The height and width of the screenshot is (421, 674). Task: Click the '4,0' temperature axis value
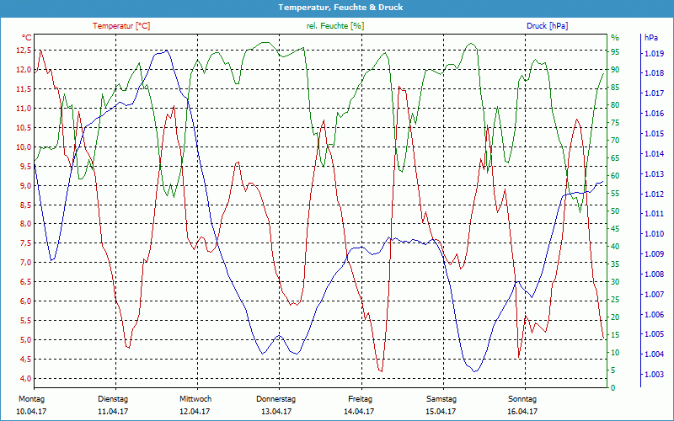click(25, 378)
